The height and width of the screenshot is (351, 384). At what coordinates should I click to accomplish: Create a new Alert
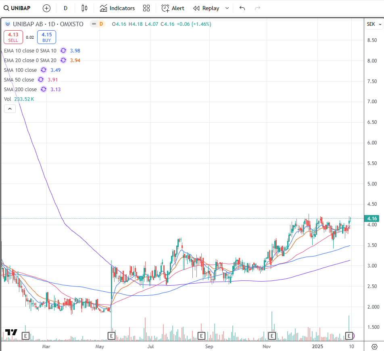click(x=173, y=8)
